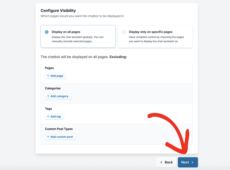Select the 'Display only on specific pages' radio
The image size is (230, 170).
[124, 32]
